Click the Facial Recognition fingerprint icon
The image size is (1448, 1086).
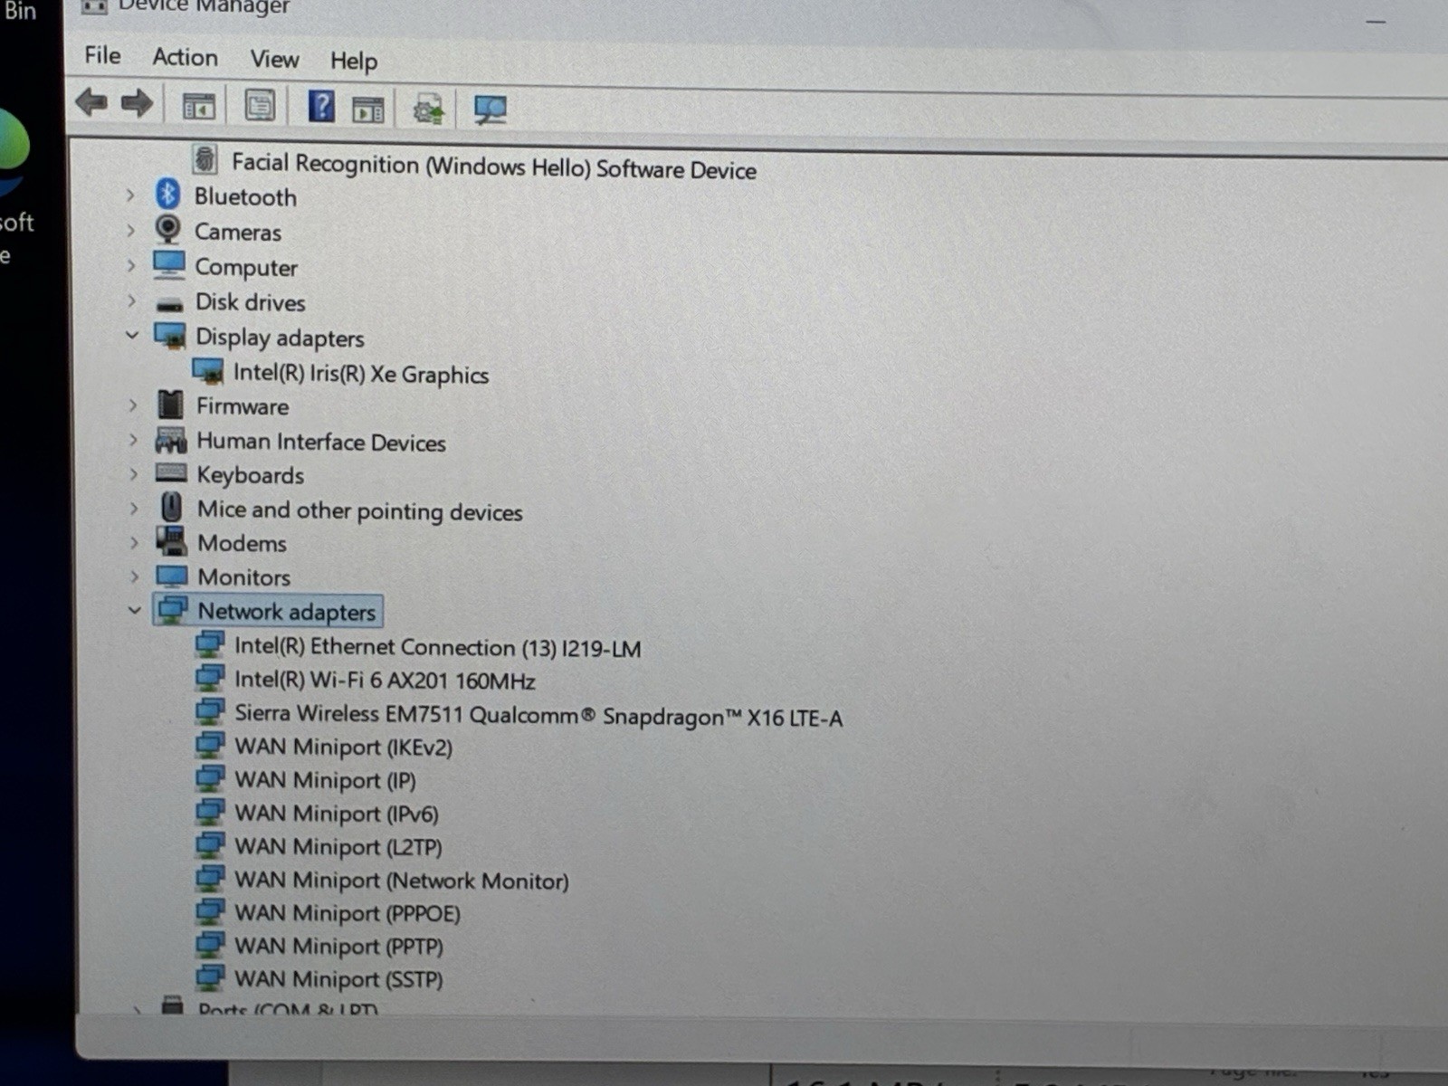tap(205, 159)
